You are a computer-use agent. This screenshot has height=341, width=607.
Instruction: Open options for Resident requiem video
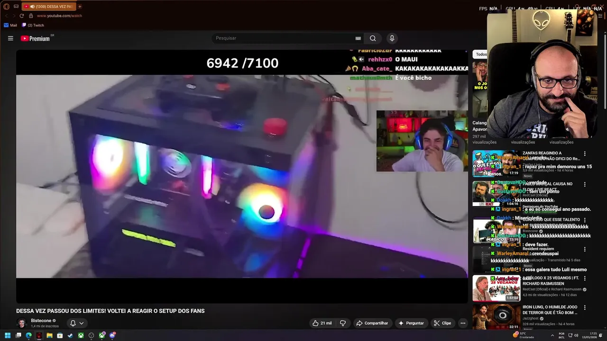585,249
